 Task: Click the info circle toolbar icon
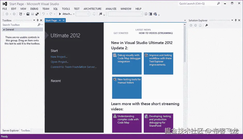tap(146, 14)
